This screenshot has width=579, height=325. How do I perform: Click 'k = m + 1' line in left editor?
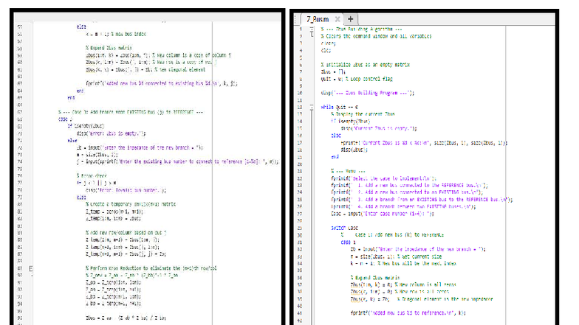click(116, 34)
